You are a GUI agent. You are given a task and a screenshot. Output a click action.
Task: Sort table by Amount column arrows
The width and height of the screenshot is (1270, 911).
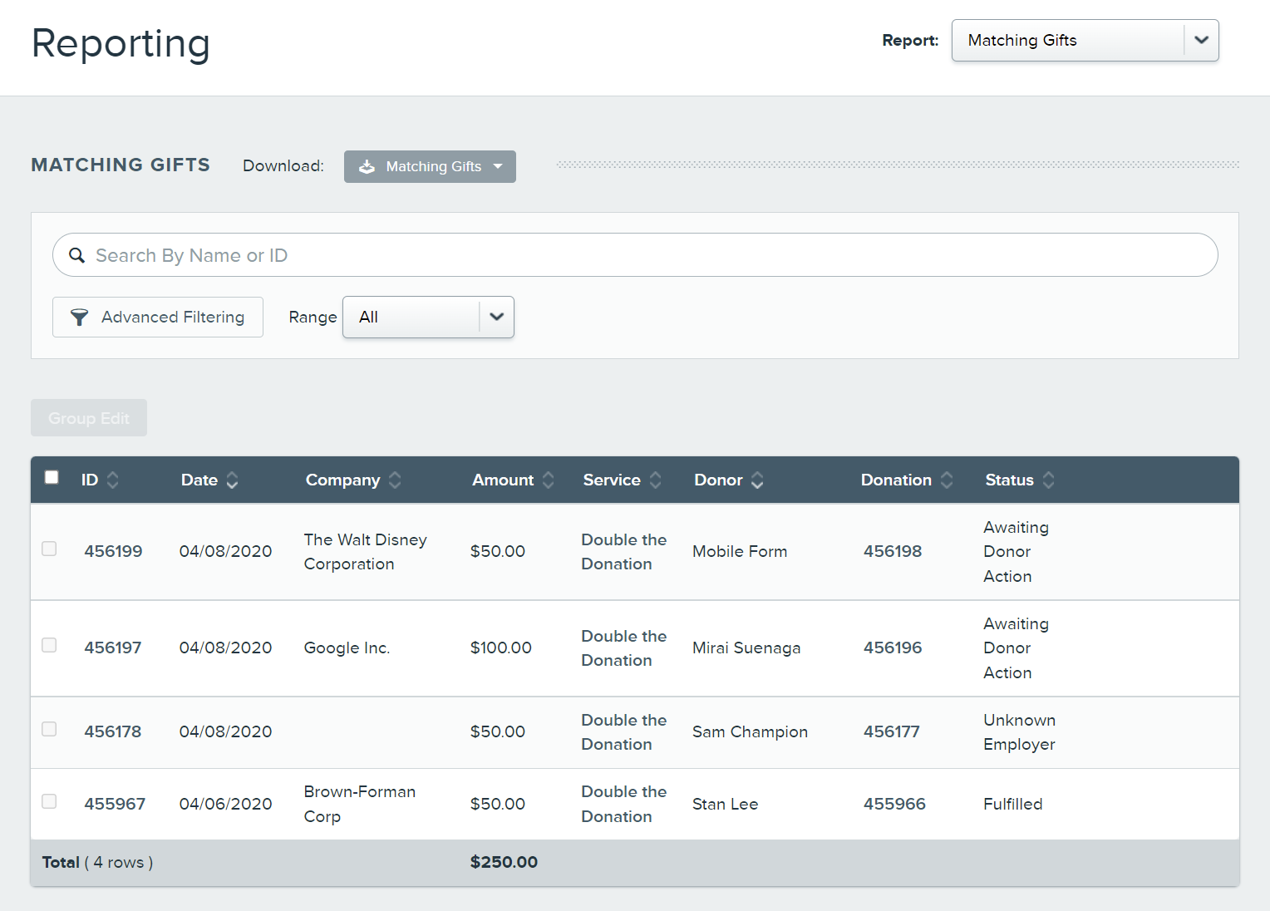pyautogui.click(x=549, y=480)
